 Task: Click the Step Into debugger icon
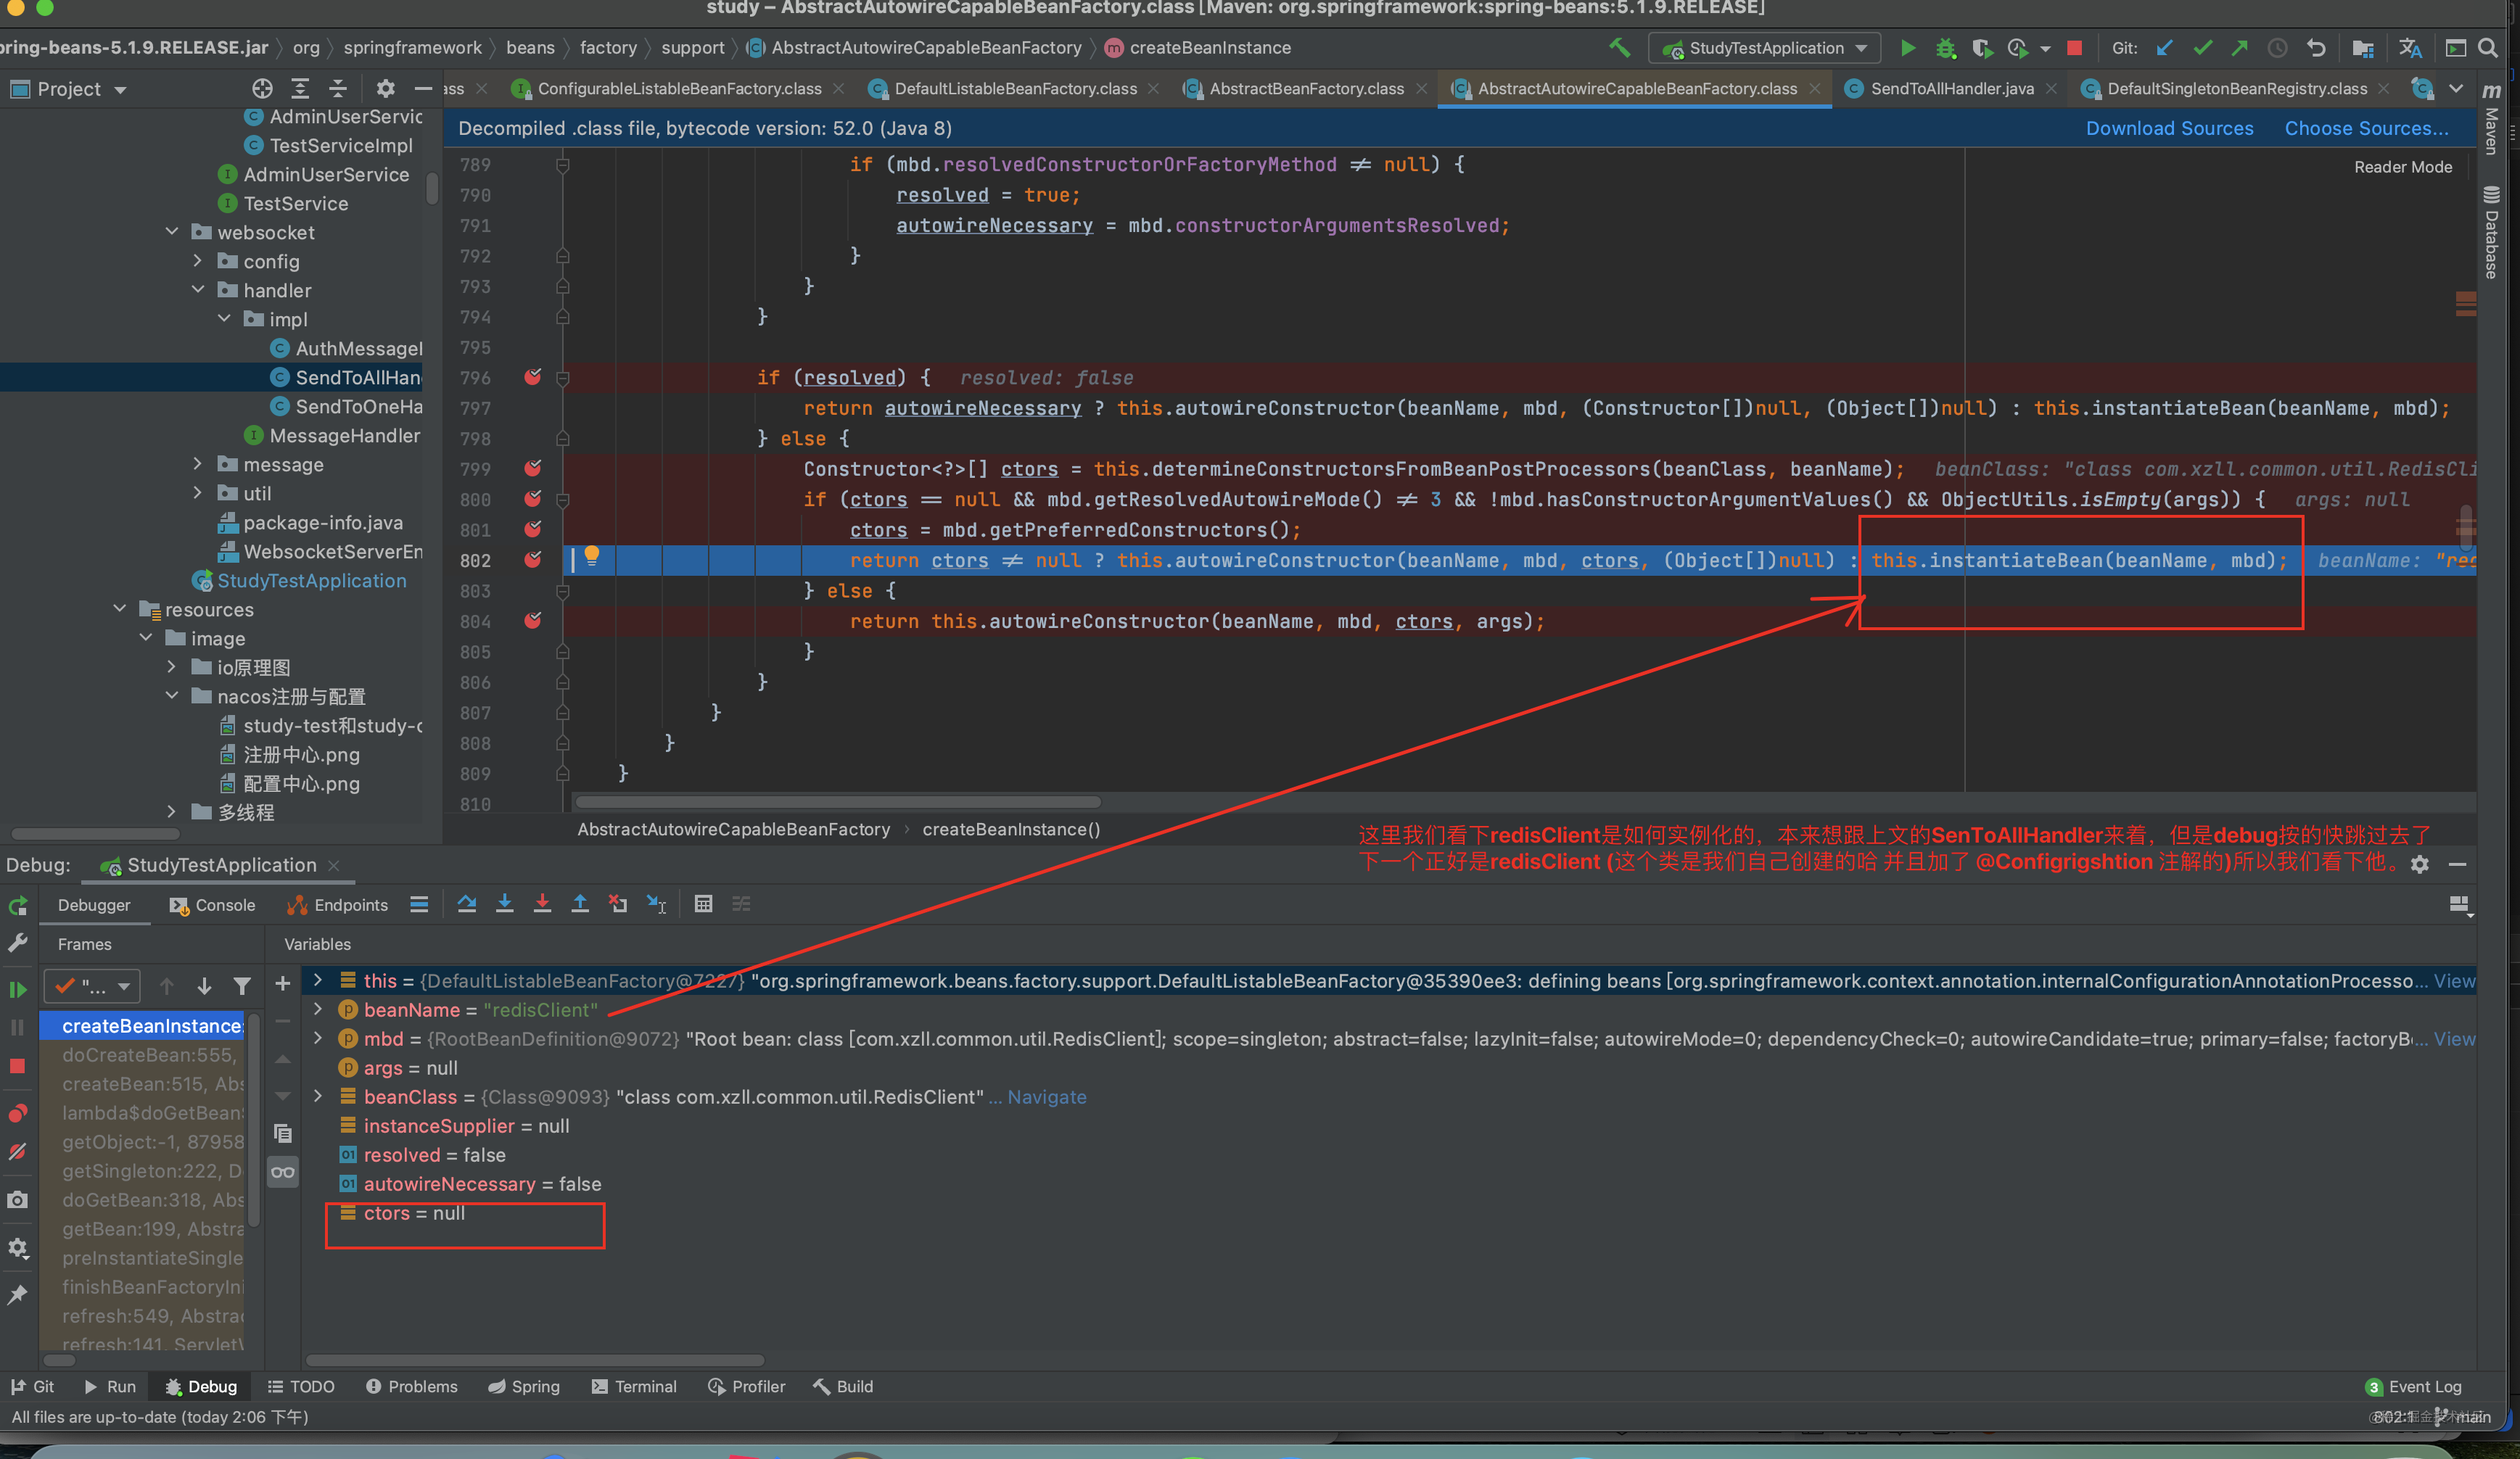point(504,904)
